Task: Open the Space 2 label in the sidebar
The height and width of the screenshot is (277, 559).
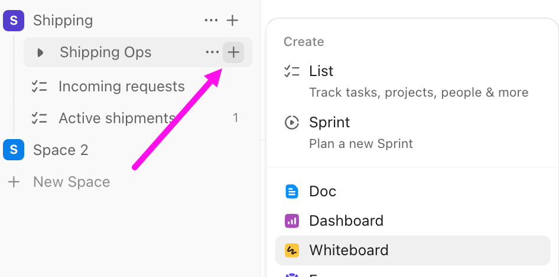Action: (x=60, y=150)
